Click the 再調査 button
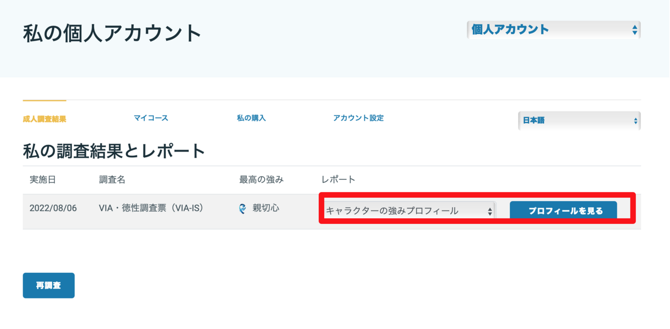670x329 pixels. (x=48, y=285)
